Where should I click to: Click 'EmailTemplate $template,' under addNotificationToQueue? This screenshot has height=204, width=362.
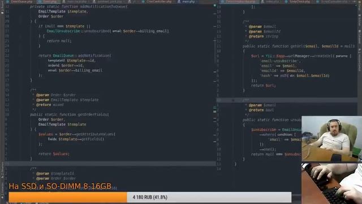point(63,11)
